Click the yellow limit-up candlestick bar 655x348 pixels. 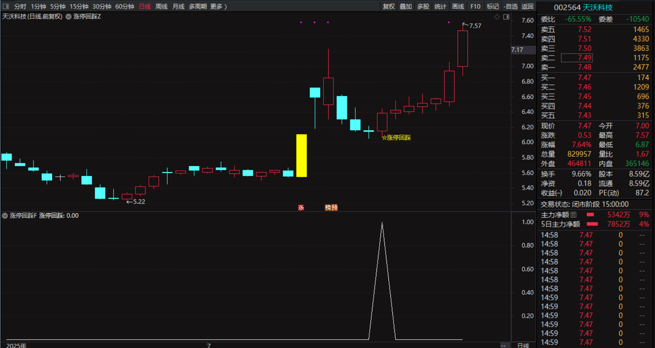click(x=301, y=155)
